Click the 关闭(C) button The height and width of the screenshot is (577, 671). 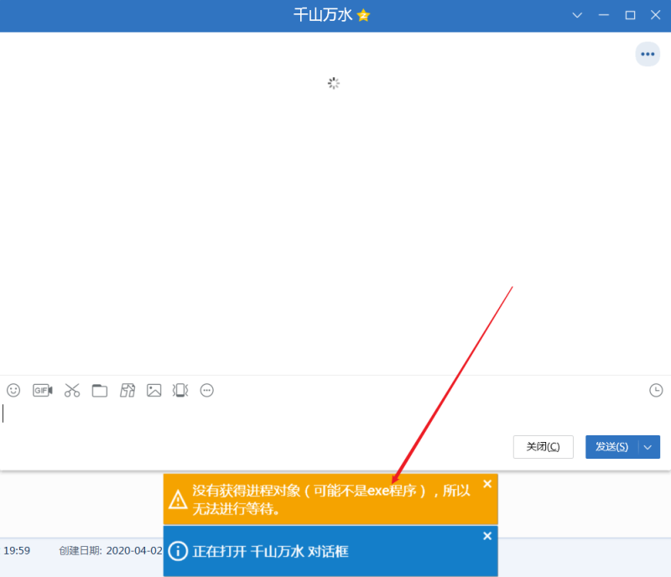coord(543,447)
